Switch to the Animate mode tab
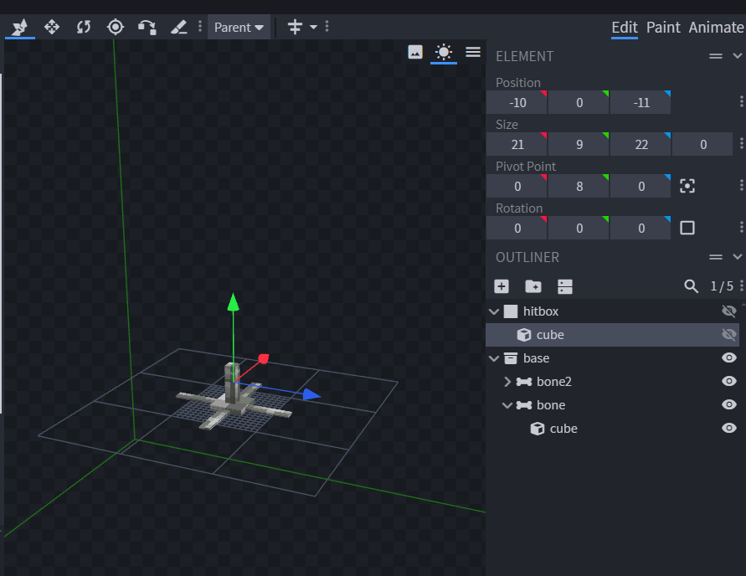Screen dimensions: 746x576 click(716, 27)
